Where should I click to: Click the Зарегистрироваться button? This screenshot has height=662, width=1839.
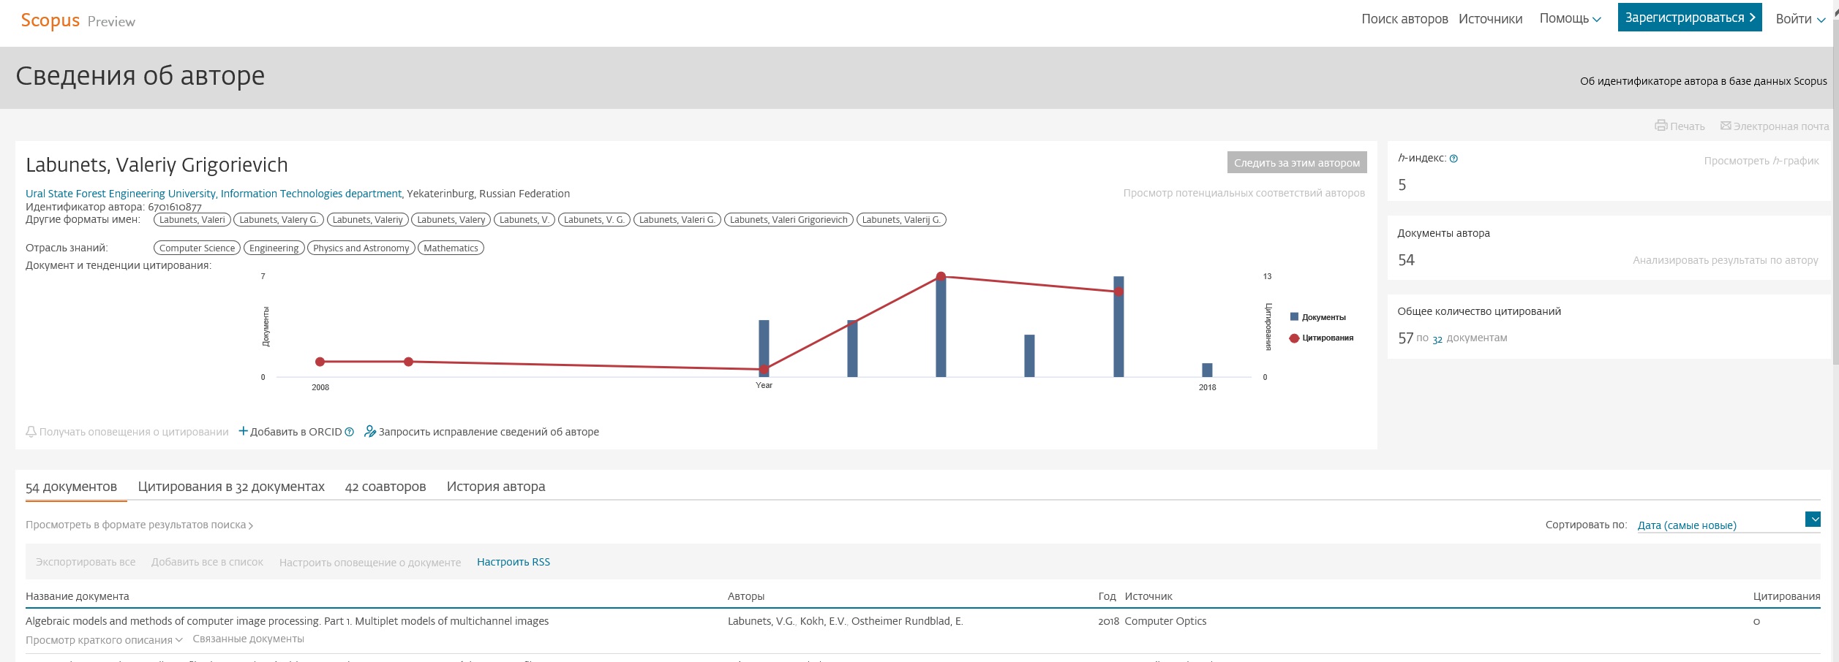pos(1689,18)
